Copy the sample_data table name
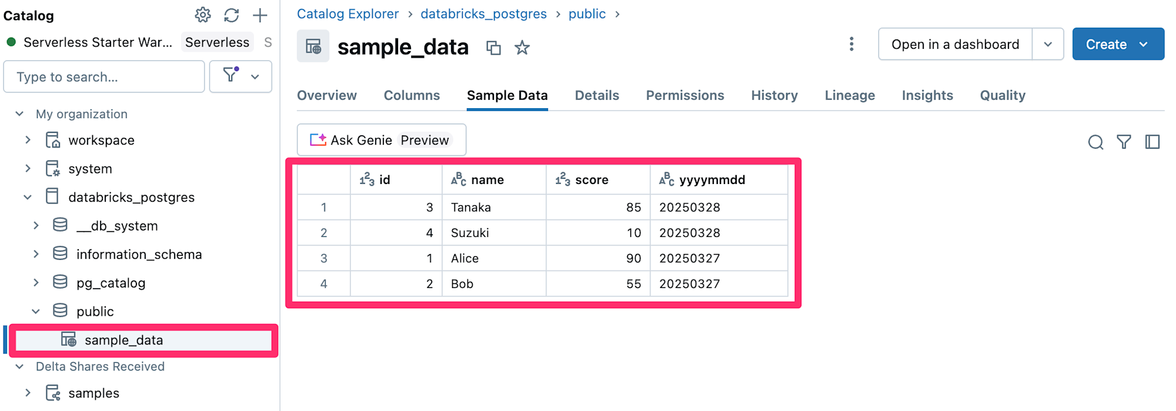This screenshot has width=1176, height=411. point(493,48)
